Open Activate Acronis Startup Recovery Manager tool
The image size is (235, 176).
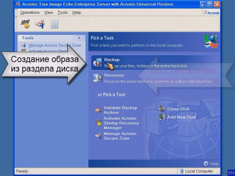pyautogui.click(x=121, y=123)
